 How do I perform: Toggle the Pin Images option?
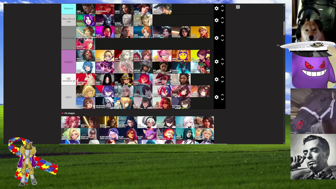click(68, 113)
